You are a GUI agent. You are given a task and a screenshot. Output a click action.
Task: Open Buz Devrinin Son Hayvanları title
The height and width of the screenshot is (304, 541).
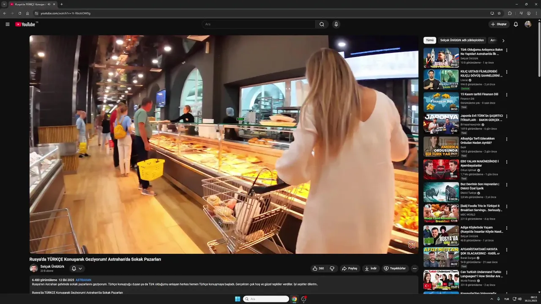click(480, 186)
